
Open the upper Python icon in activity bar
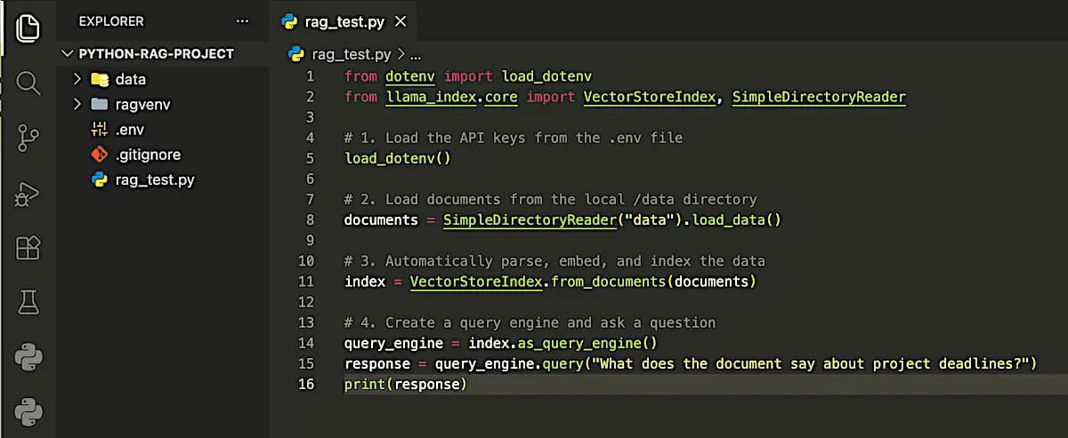tap(28, 358)
